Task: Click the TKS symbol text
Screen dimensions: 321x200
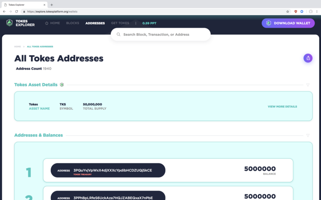Action: [x=63, y=104]
